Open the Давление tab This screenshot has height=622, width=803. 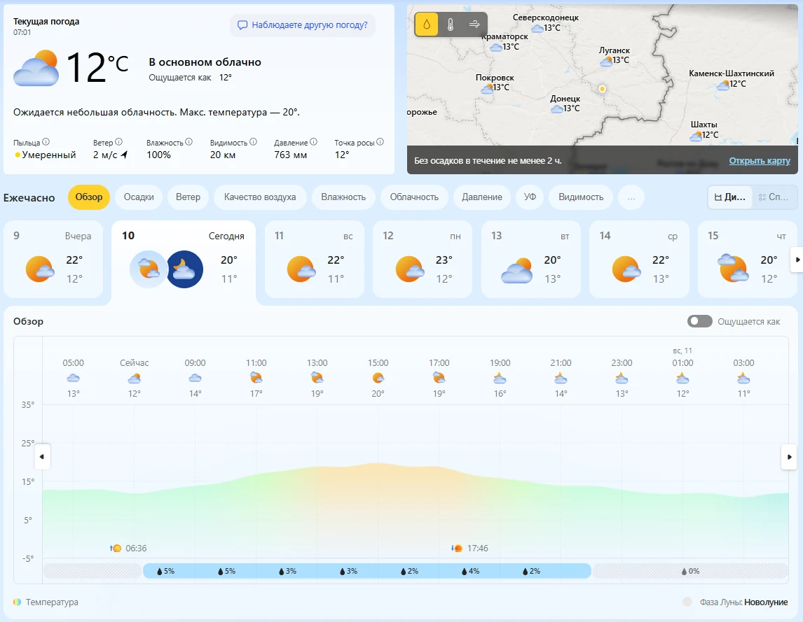(x=482, y=197)
